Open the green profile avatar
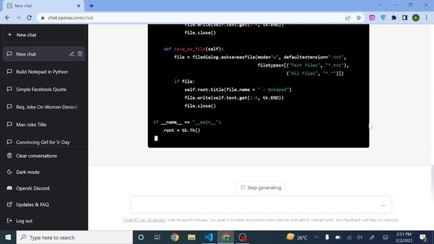434x244 pixels. pos(416,18)
